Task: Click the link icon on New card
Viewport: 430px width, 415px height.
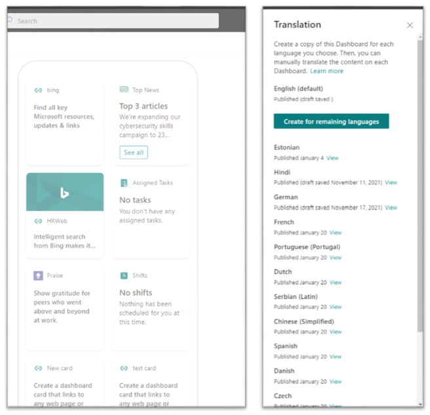Action: pos(38,368)
